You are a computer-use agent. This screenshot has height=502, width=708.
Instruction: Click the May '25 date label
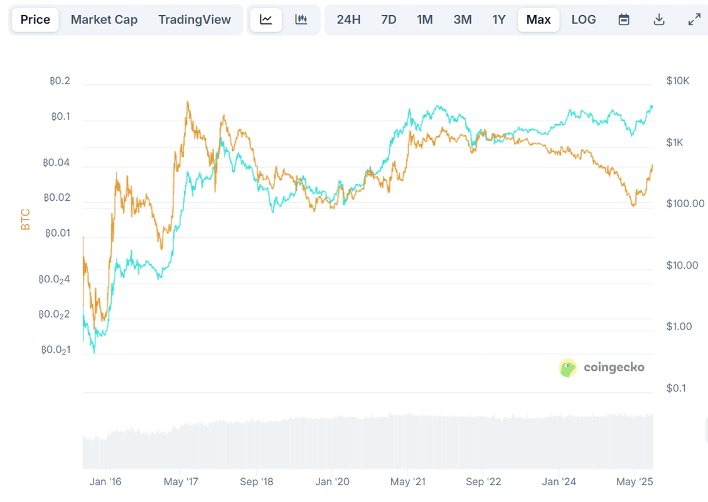coord(635,482)
